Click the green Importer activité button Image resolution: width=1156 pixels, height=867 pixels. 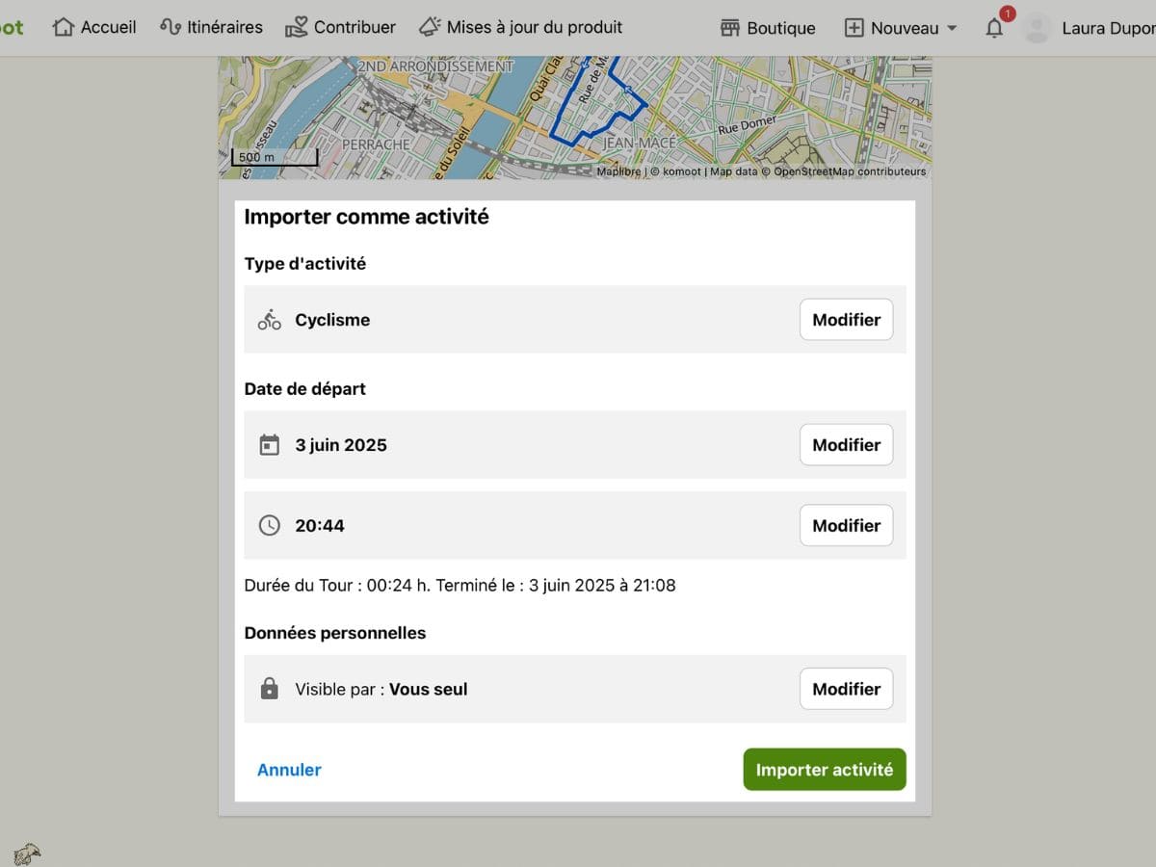point(825,770)
